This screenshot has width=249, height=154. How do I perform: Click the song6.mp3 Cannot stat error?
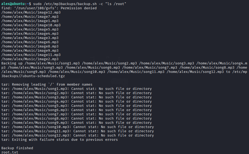(x=77, y=110)
